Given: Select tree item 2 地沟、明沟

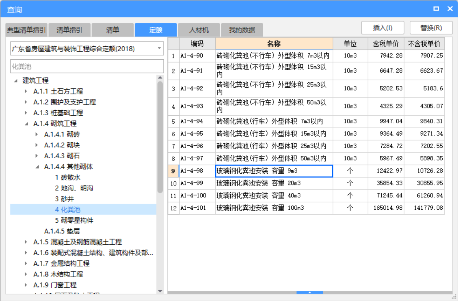Looking at the screenshot, I should pos(74,188).
